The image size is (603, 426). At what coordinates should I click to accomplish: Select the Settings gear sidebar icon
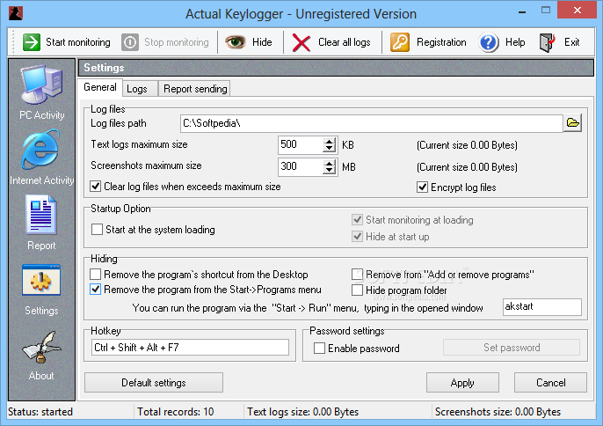41,280
